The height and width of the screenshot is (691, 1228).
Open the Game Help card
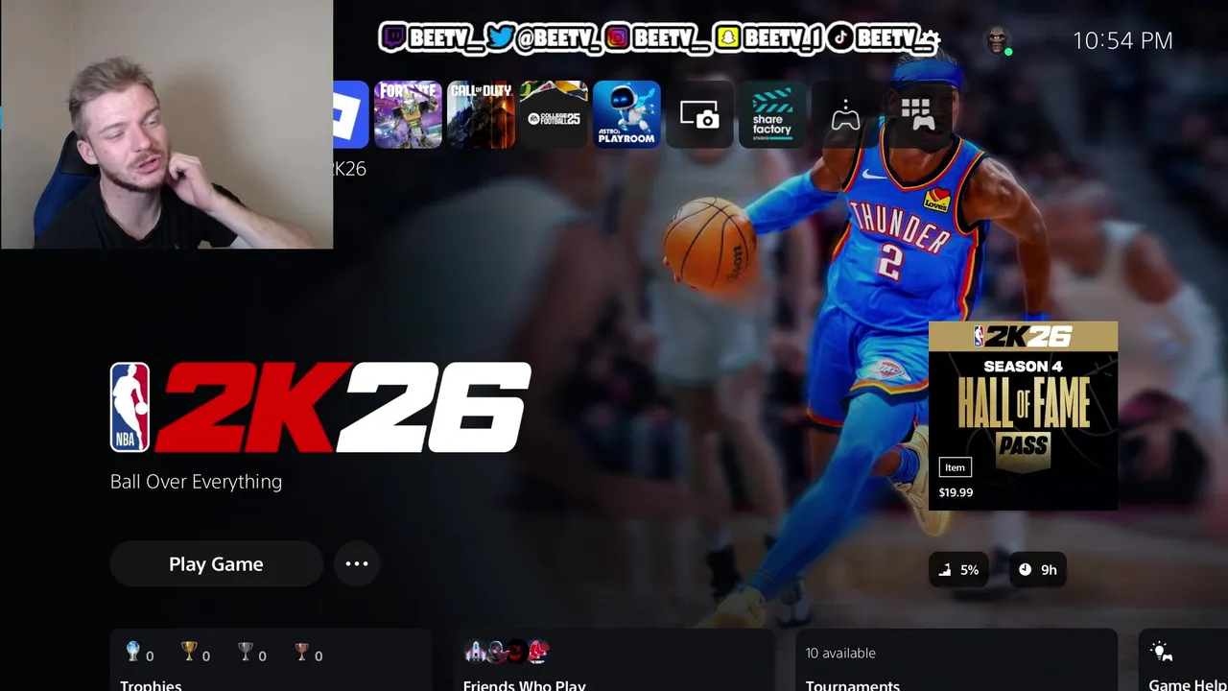[x=1183, y=660]
